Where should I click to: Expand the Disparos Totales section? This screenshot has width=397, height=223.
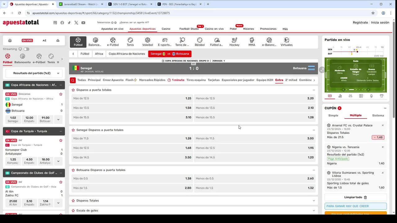click(x=314, y=201)
